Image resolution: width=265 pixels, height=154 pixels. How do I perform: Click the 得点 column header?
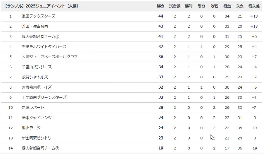tap(227, 6)
